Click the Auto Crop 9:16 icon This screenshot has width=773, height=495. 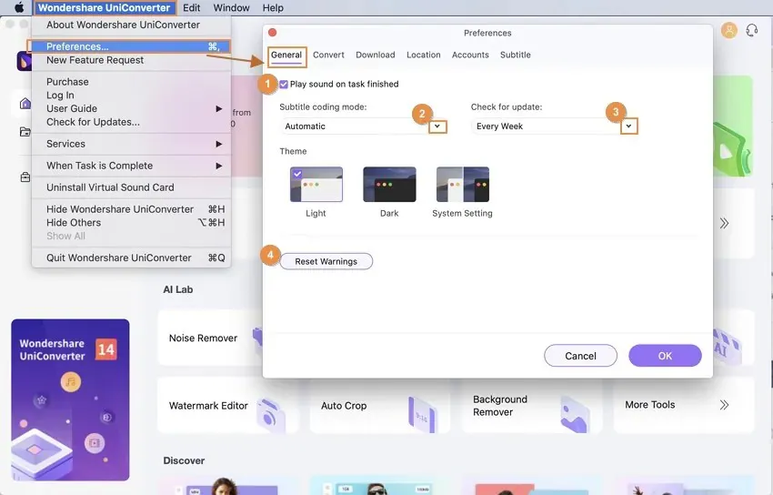pyautogui.click(x=423, y=415)
